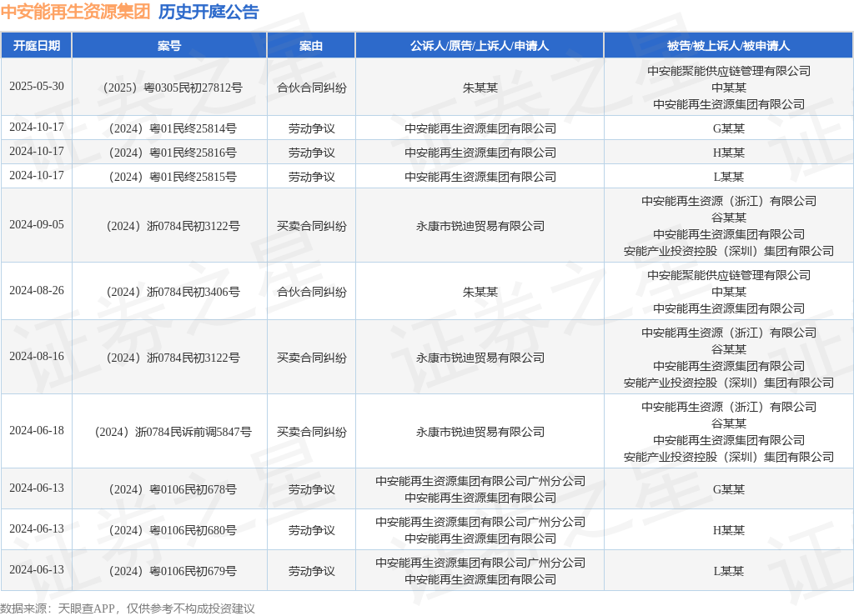Click the 开庭日期 column header

(x=37, y=46)
